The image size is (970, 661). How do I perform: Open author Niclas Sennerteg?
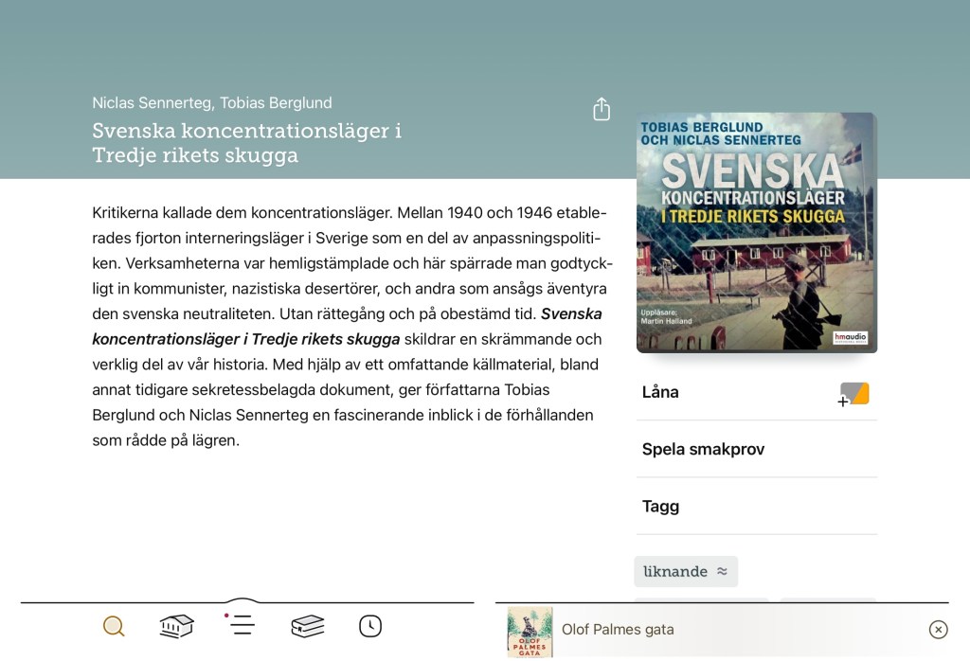152,102
